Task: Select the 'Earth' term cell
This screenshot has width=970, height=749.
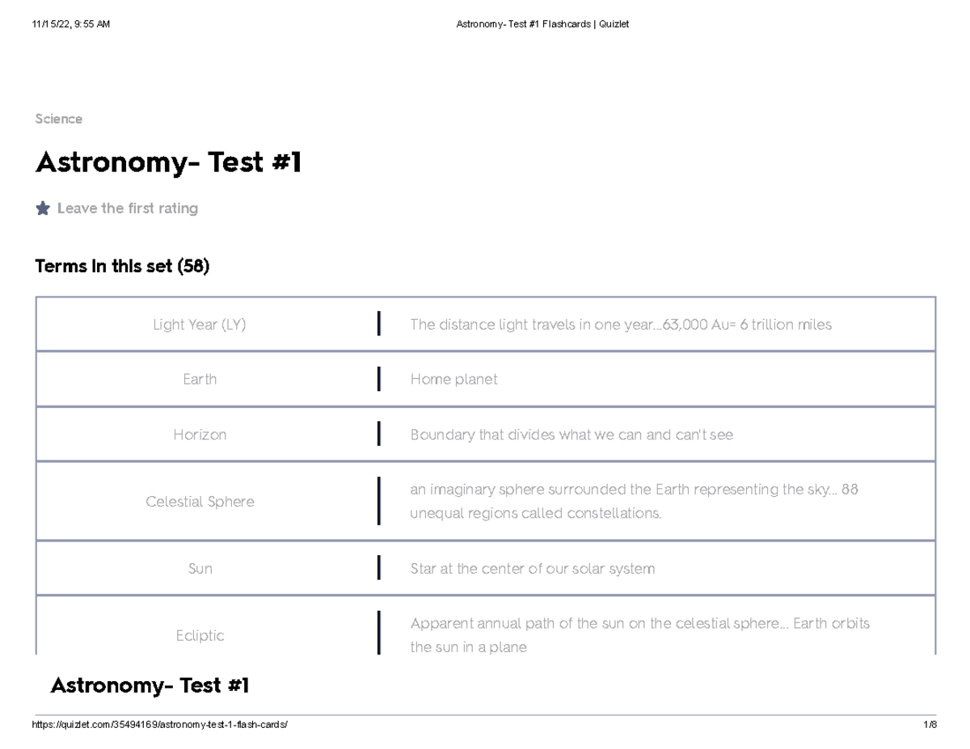Action: pyautogui.click(x=200, y=379)
